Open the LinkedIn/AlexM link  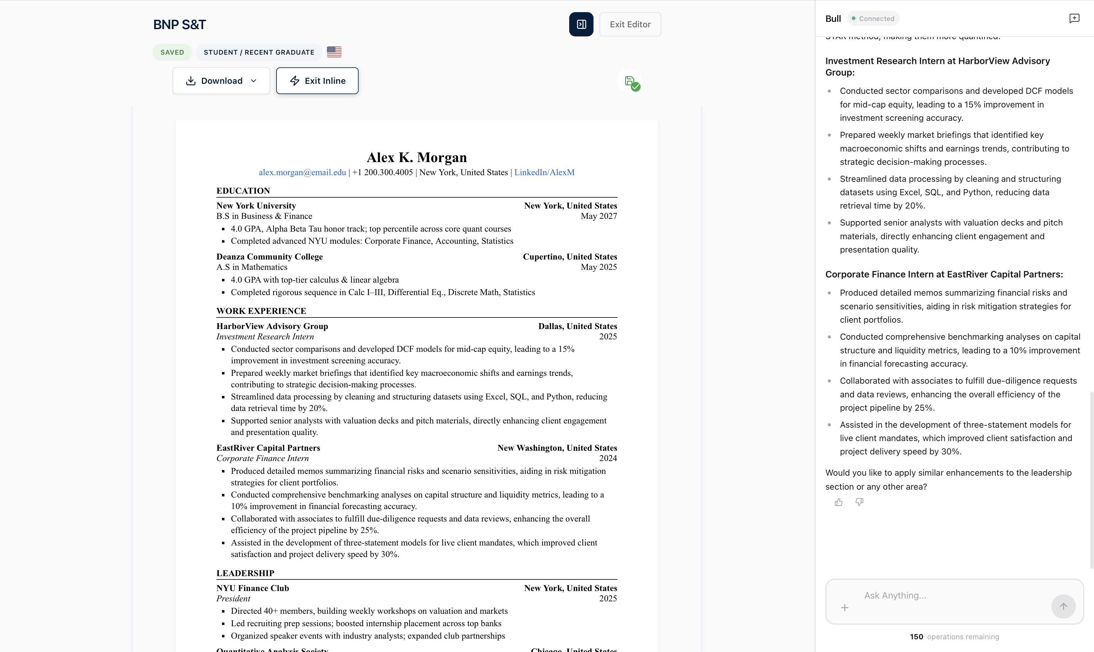click(x=544, y=172)
